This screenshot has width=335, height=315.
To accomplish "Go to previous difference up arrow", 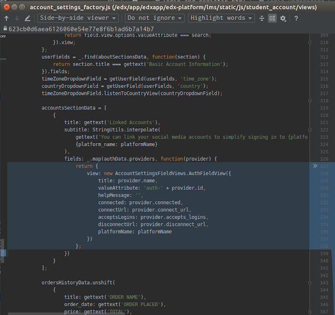I will pyautogui.click(x=6, y=18).
